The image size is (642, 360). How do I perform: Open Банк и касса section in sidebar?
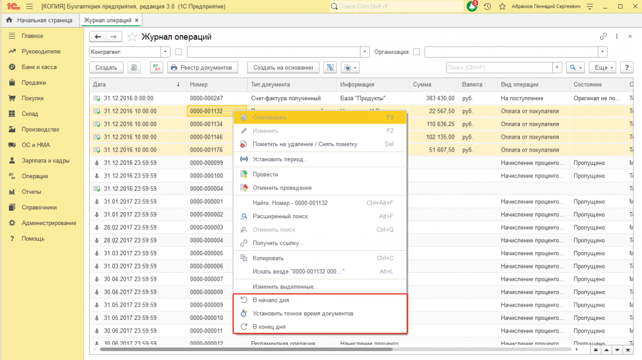coord(39,67)
